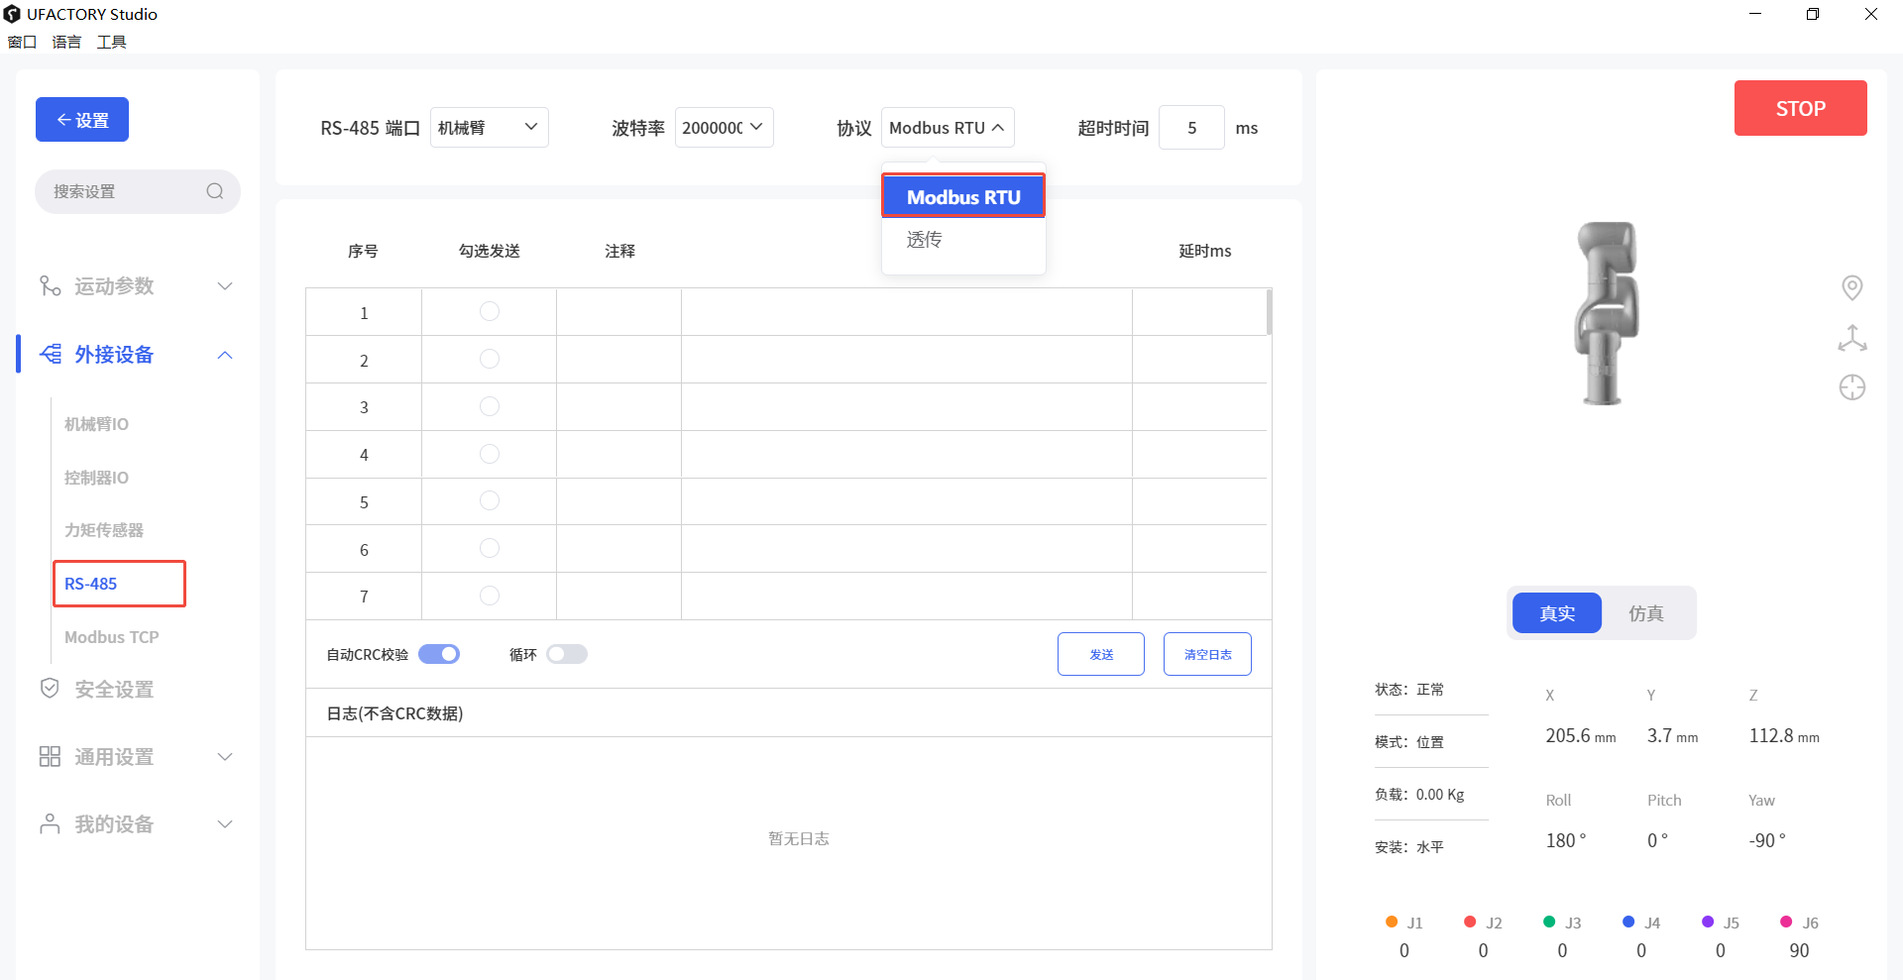The height and width of the screenshot is (980, 1903).
Task: Click the 运动参数 icon in sidebar
Action: pyautogui.click(x=50, y=286)
